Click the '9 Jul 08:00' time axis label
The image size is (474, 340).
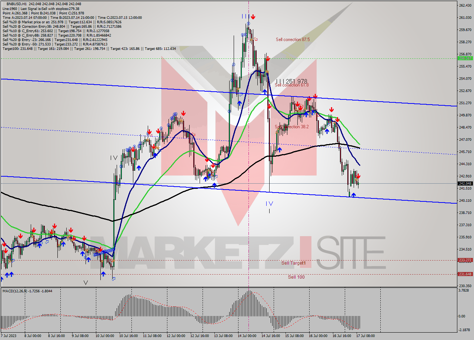pyautogui.click(x=80, y=336)
